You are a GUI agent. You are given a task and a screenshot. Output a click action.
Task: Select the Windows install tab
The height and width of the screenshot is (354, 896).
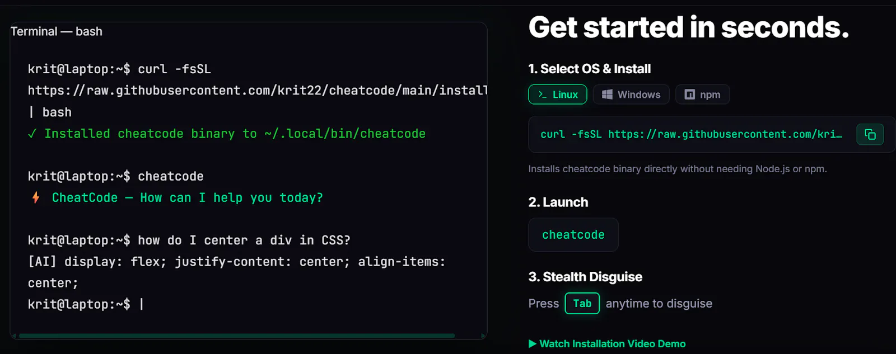631,95
